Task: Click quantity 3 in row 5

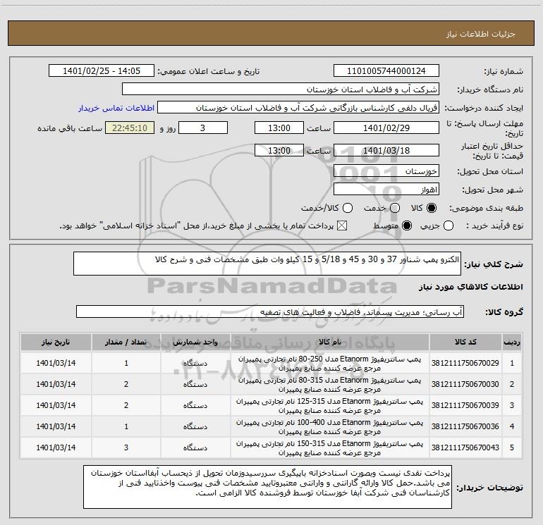Action: tap(126, 447)
